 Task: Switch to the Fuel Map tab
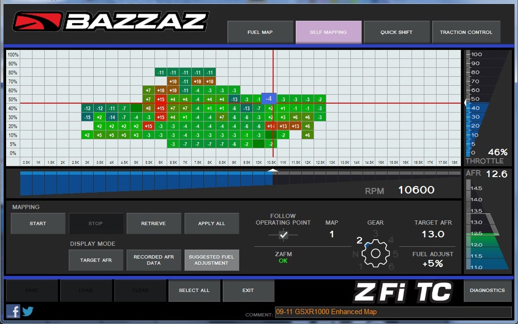pyautogui.click(x=260, y=32)
